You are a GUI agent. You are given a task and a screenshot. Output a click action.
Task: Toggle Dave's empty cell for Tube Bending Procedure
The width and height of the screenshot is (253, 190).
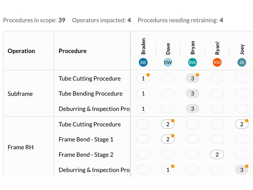(168, 93)
